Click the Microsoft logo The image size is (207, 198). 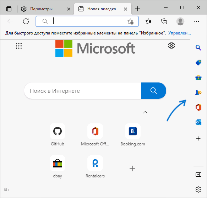point(95,48)
